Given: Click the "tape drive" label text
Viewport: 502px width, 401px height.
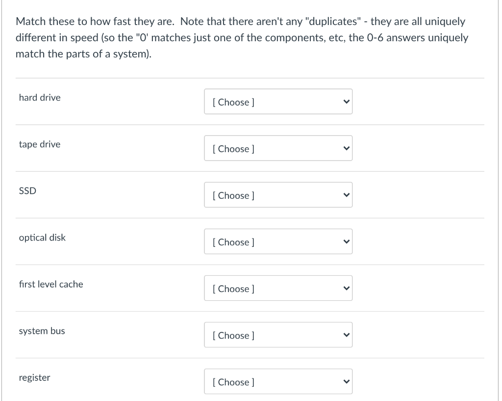Looking at the screenshot, I should click(40, 144).
